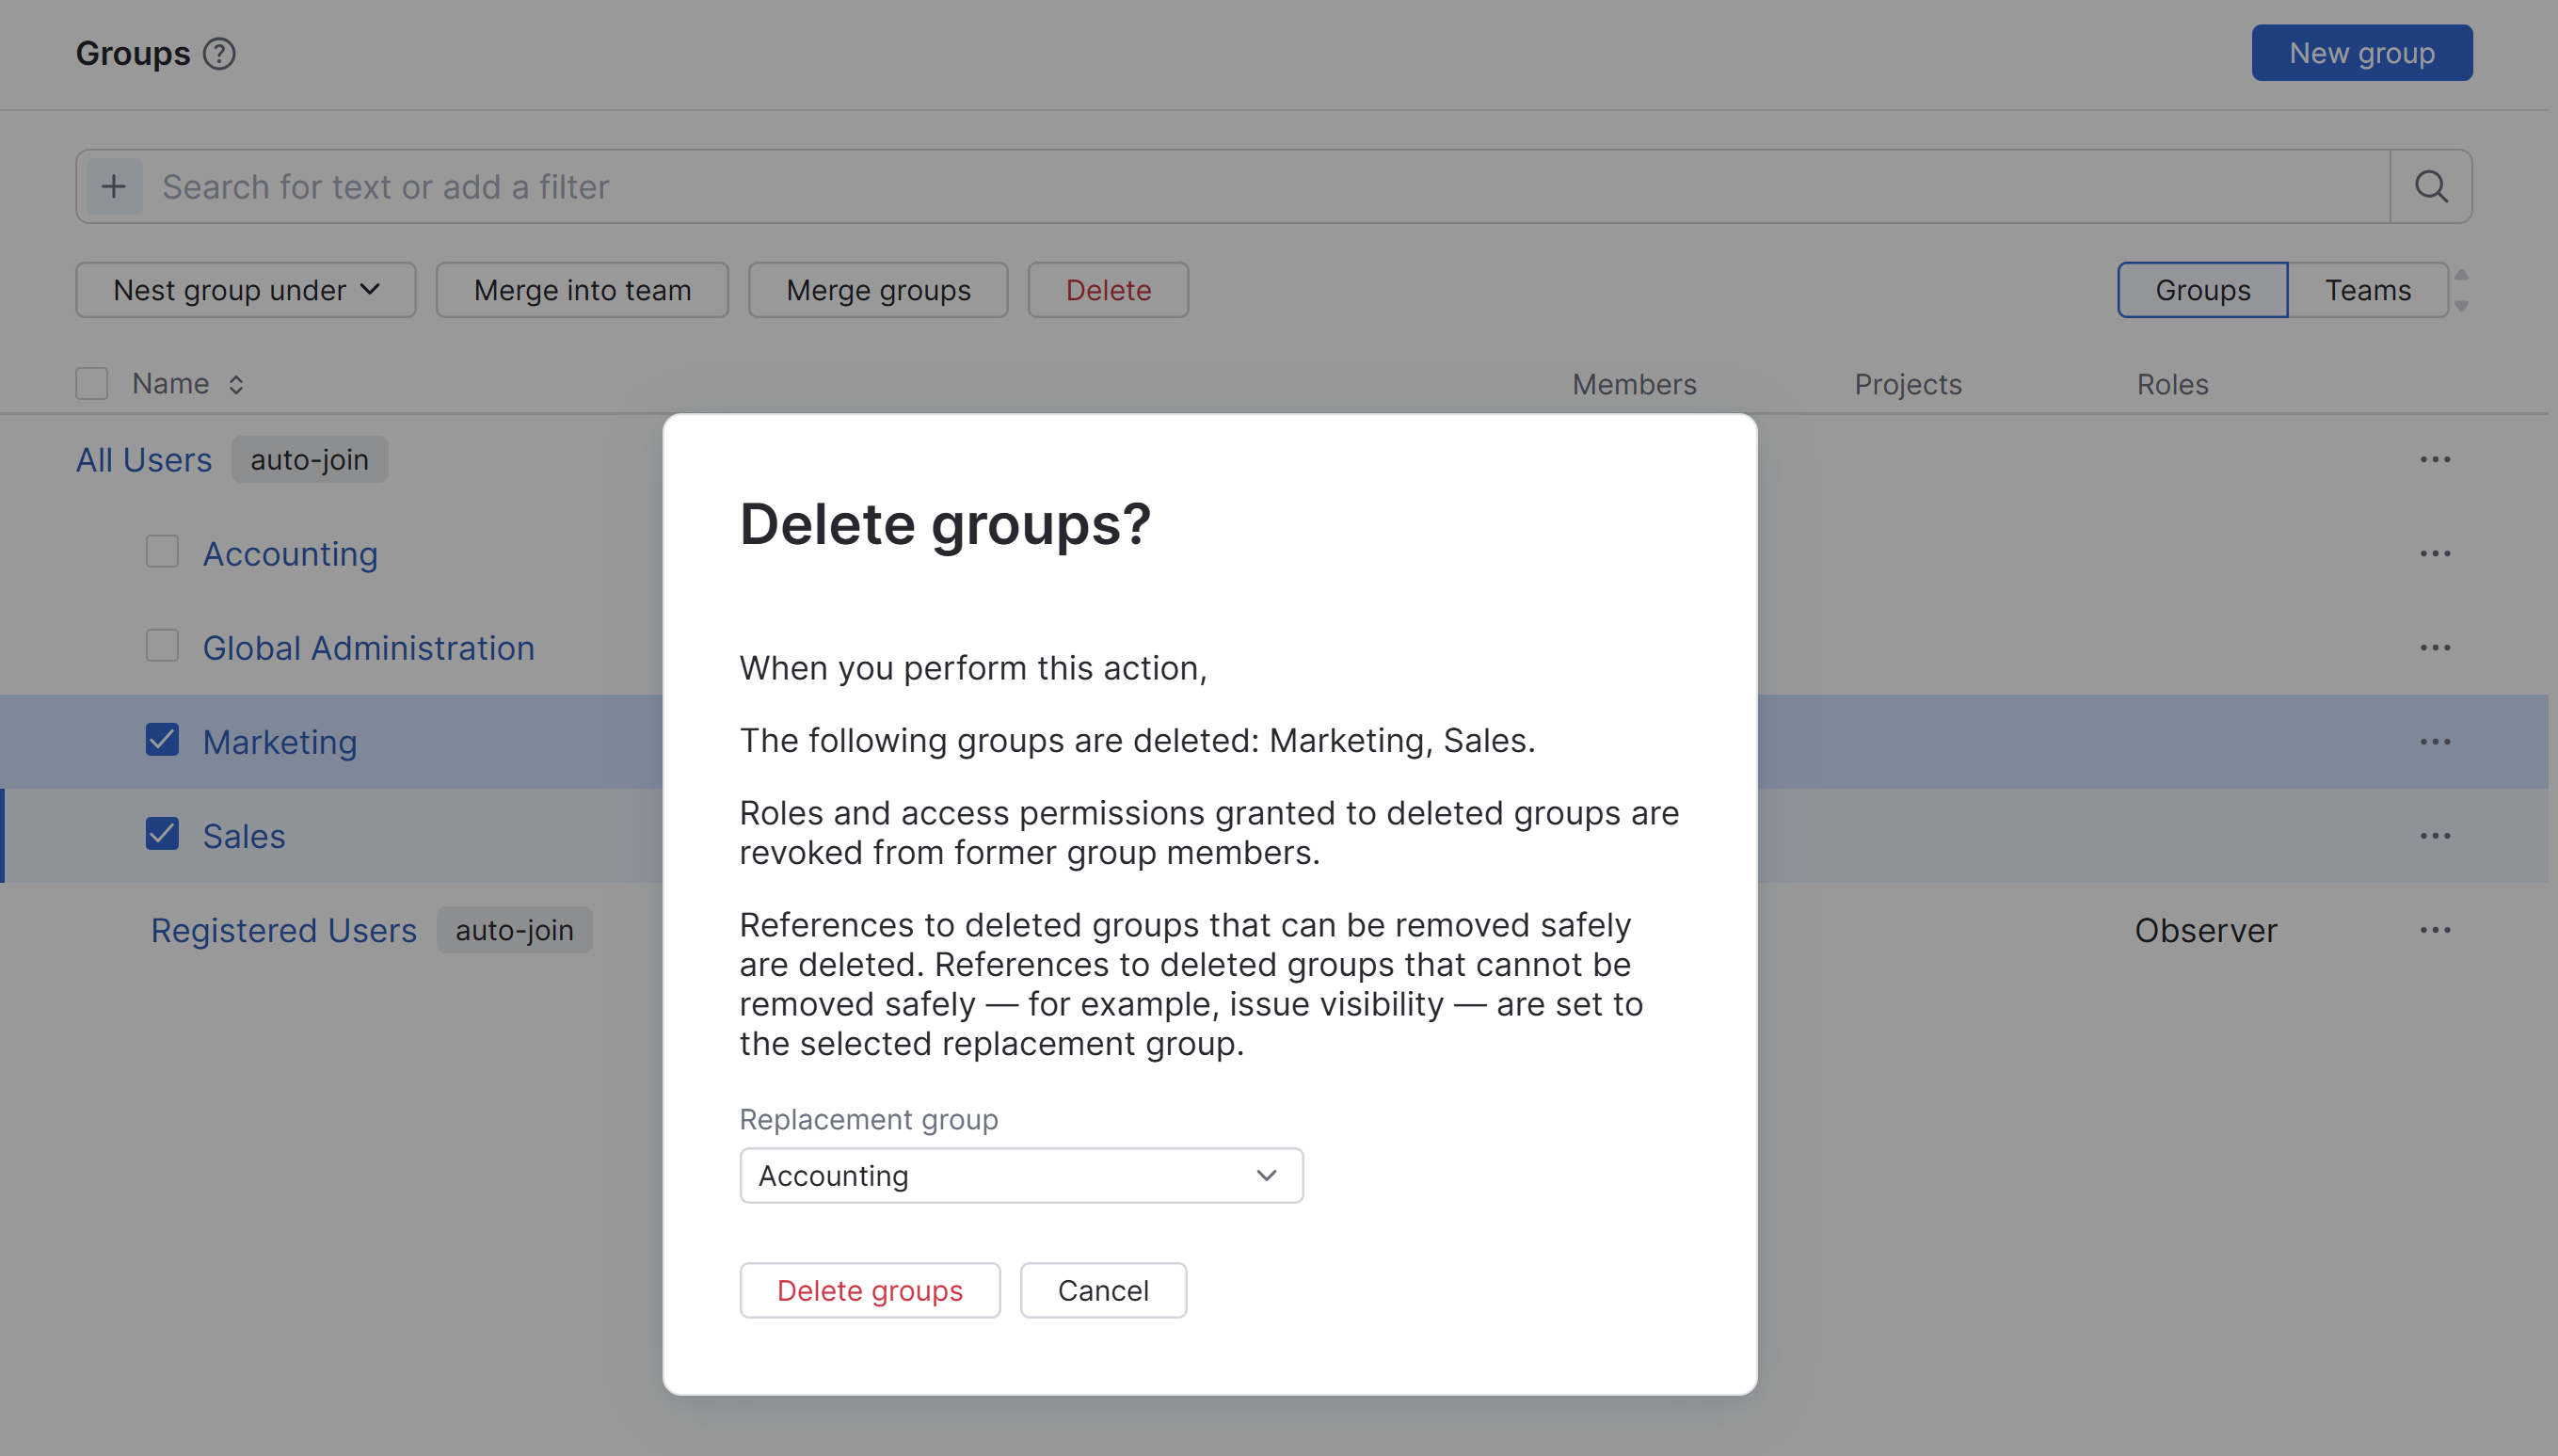Switch to the Teams tab
2558x1456 pixels.
(2367, 290)
